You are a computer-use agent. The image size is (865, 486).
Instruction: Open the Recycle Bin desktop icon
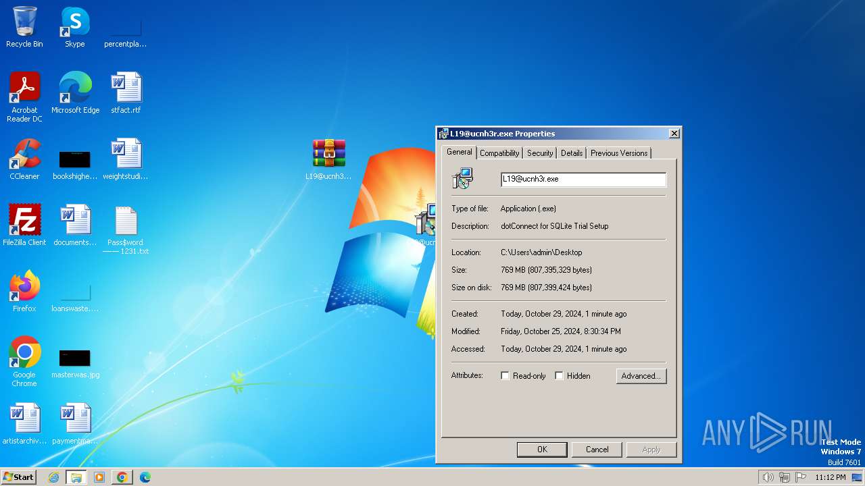[x=24, y=27]
